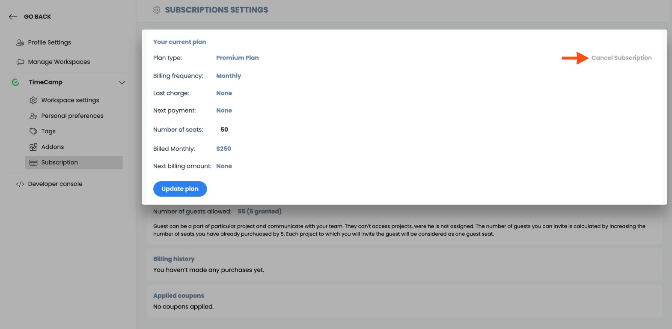
Task: Click the Addons puzzle icon
Action: [x=33, y=147]
